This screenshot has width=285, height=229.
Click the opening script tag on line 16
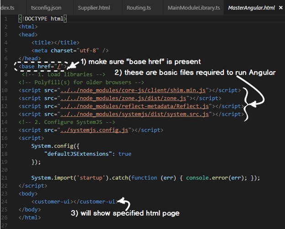31,138
